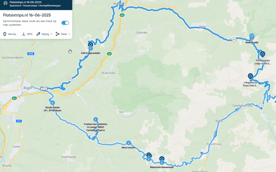Viewport: 276px width, 172px height.
Task: Select waypoint 5 Frazione San Valentino
Action: (95, 119)
